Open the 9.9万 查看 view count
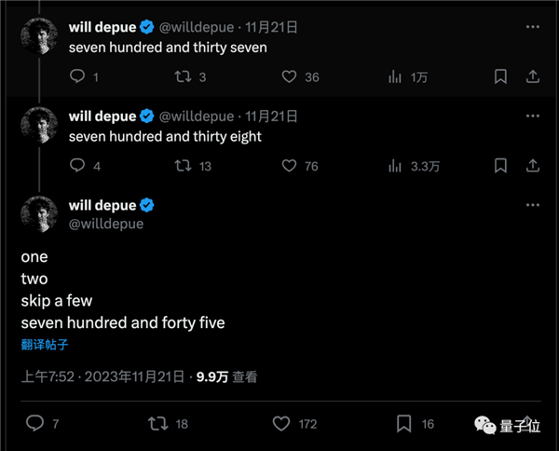Image resolution: width=559 pixels, height=451 pixels. pyautogui.click(x=226, y=377)
